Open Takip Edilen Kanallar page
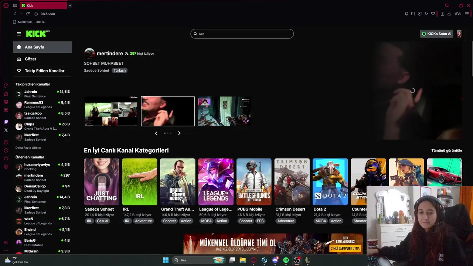This screenshot has height=266, width=473. [42, 71]
